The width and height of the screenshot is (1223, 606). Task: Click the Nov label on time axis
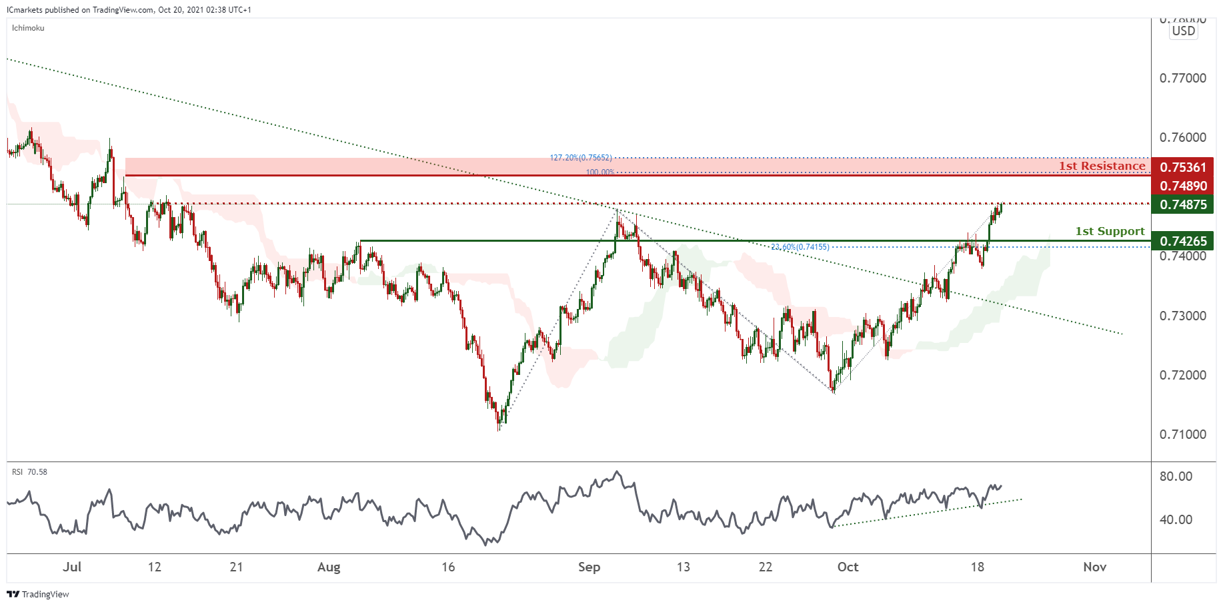click(x=1094, y=567)
